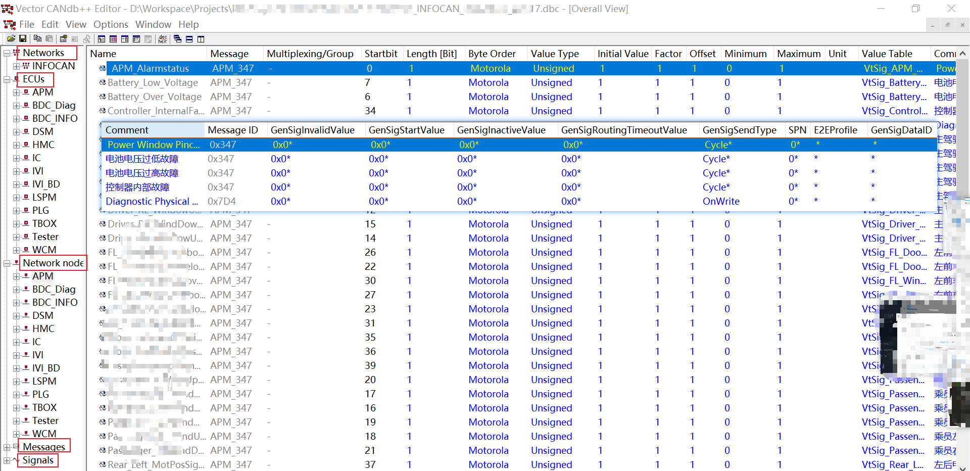Click the Diagnostic Physical comment cell
This screenshot has height=471, width=970.
(x=152, y=201)
